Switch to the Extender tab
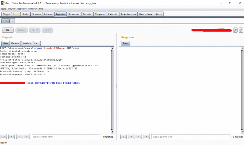 (113, 14)
